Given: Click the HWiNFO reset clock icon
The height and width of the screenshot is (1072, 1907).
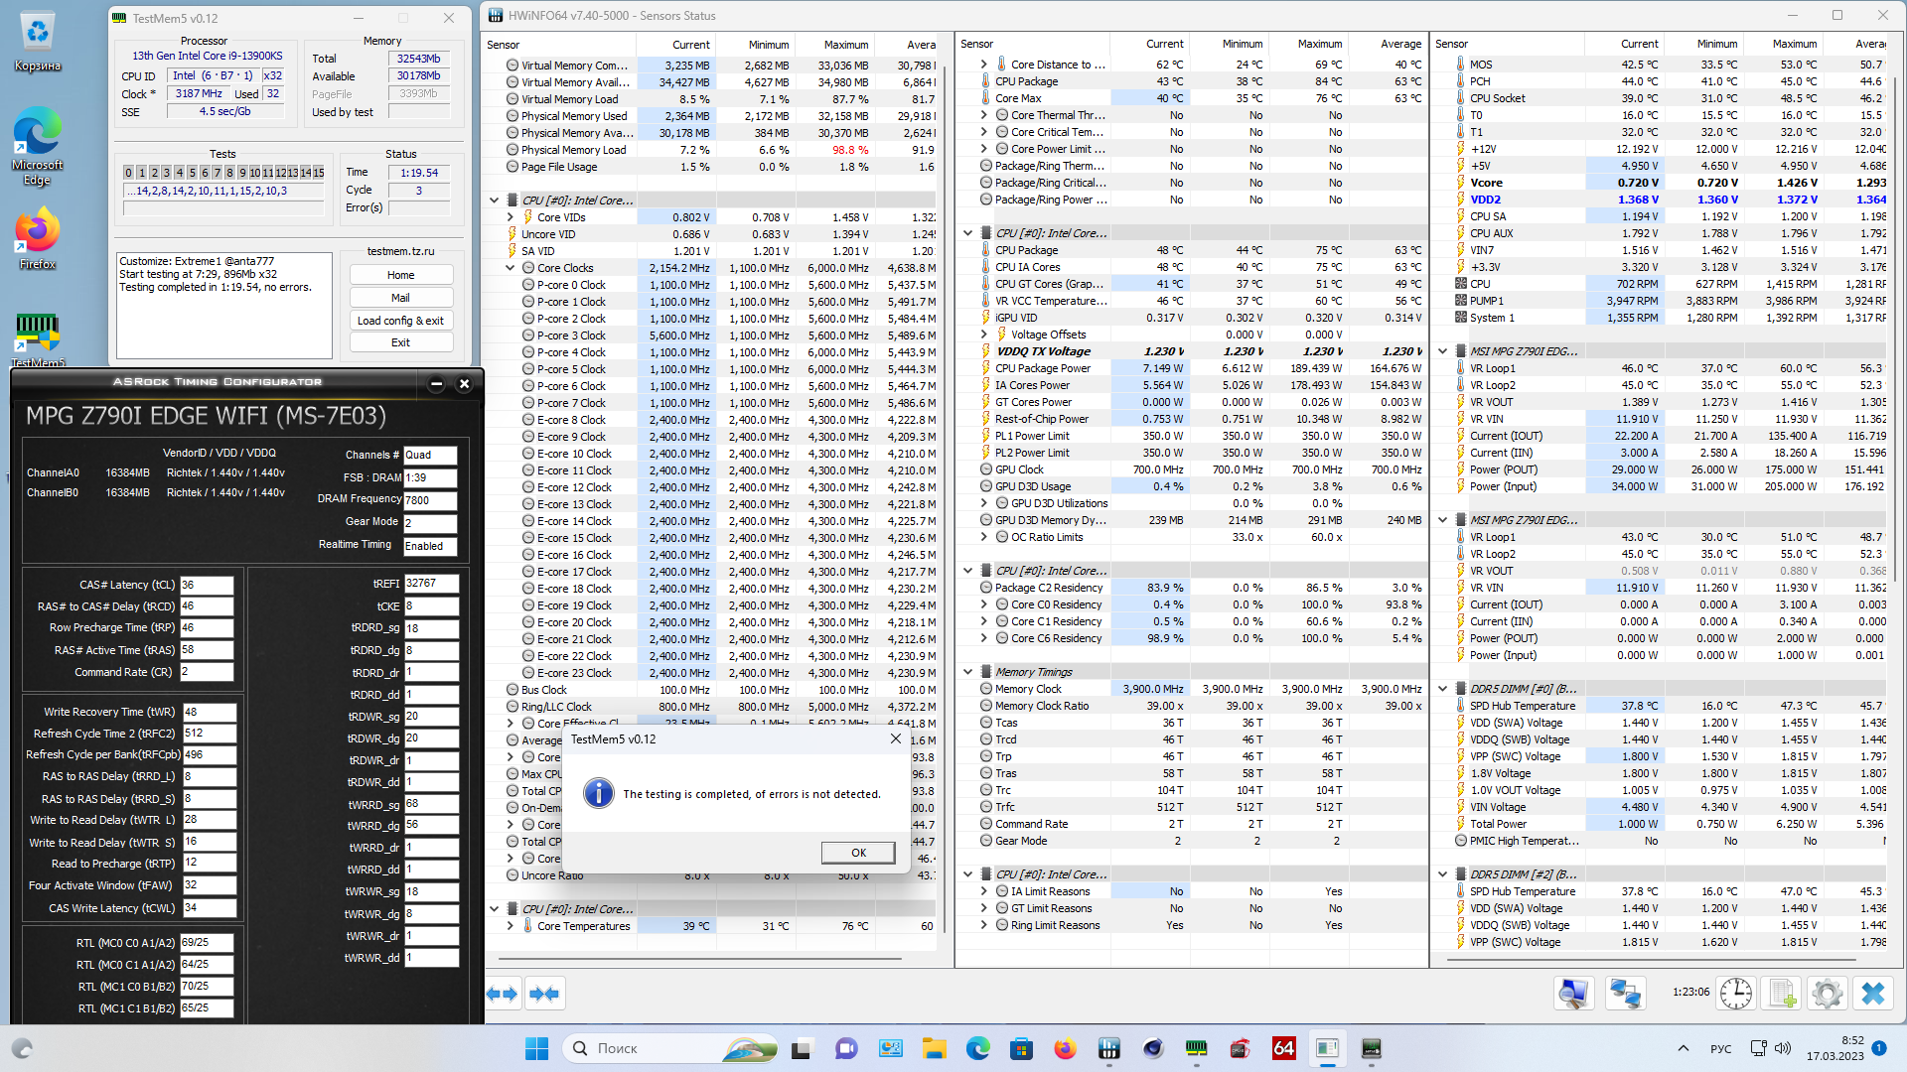Looking at the screenshot, I should [1735, 994].
